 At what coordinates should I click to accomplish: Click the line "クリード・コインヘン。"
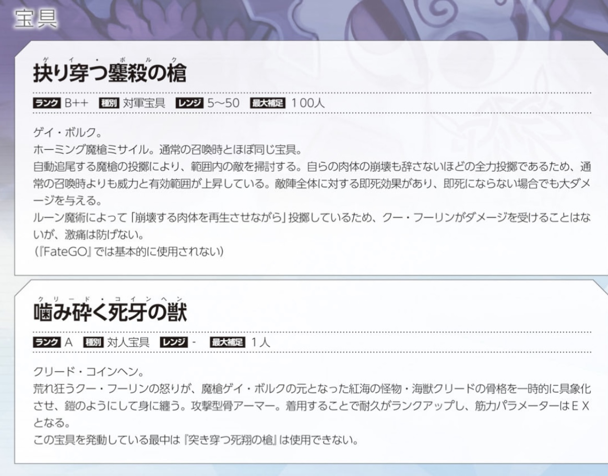point(89,372)
